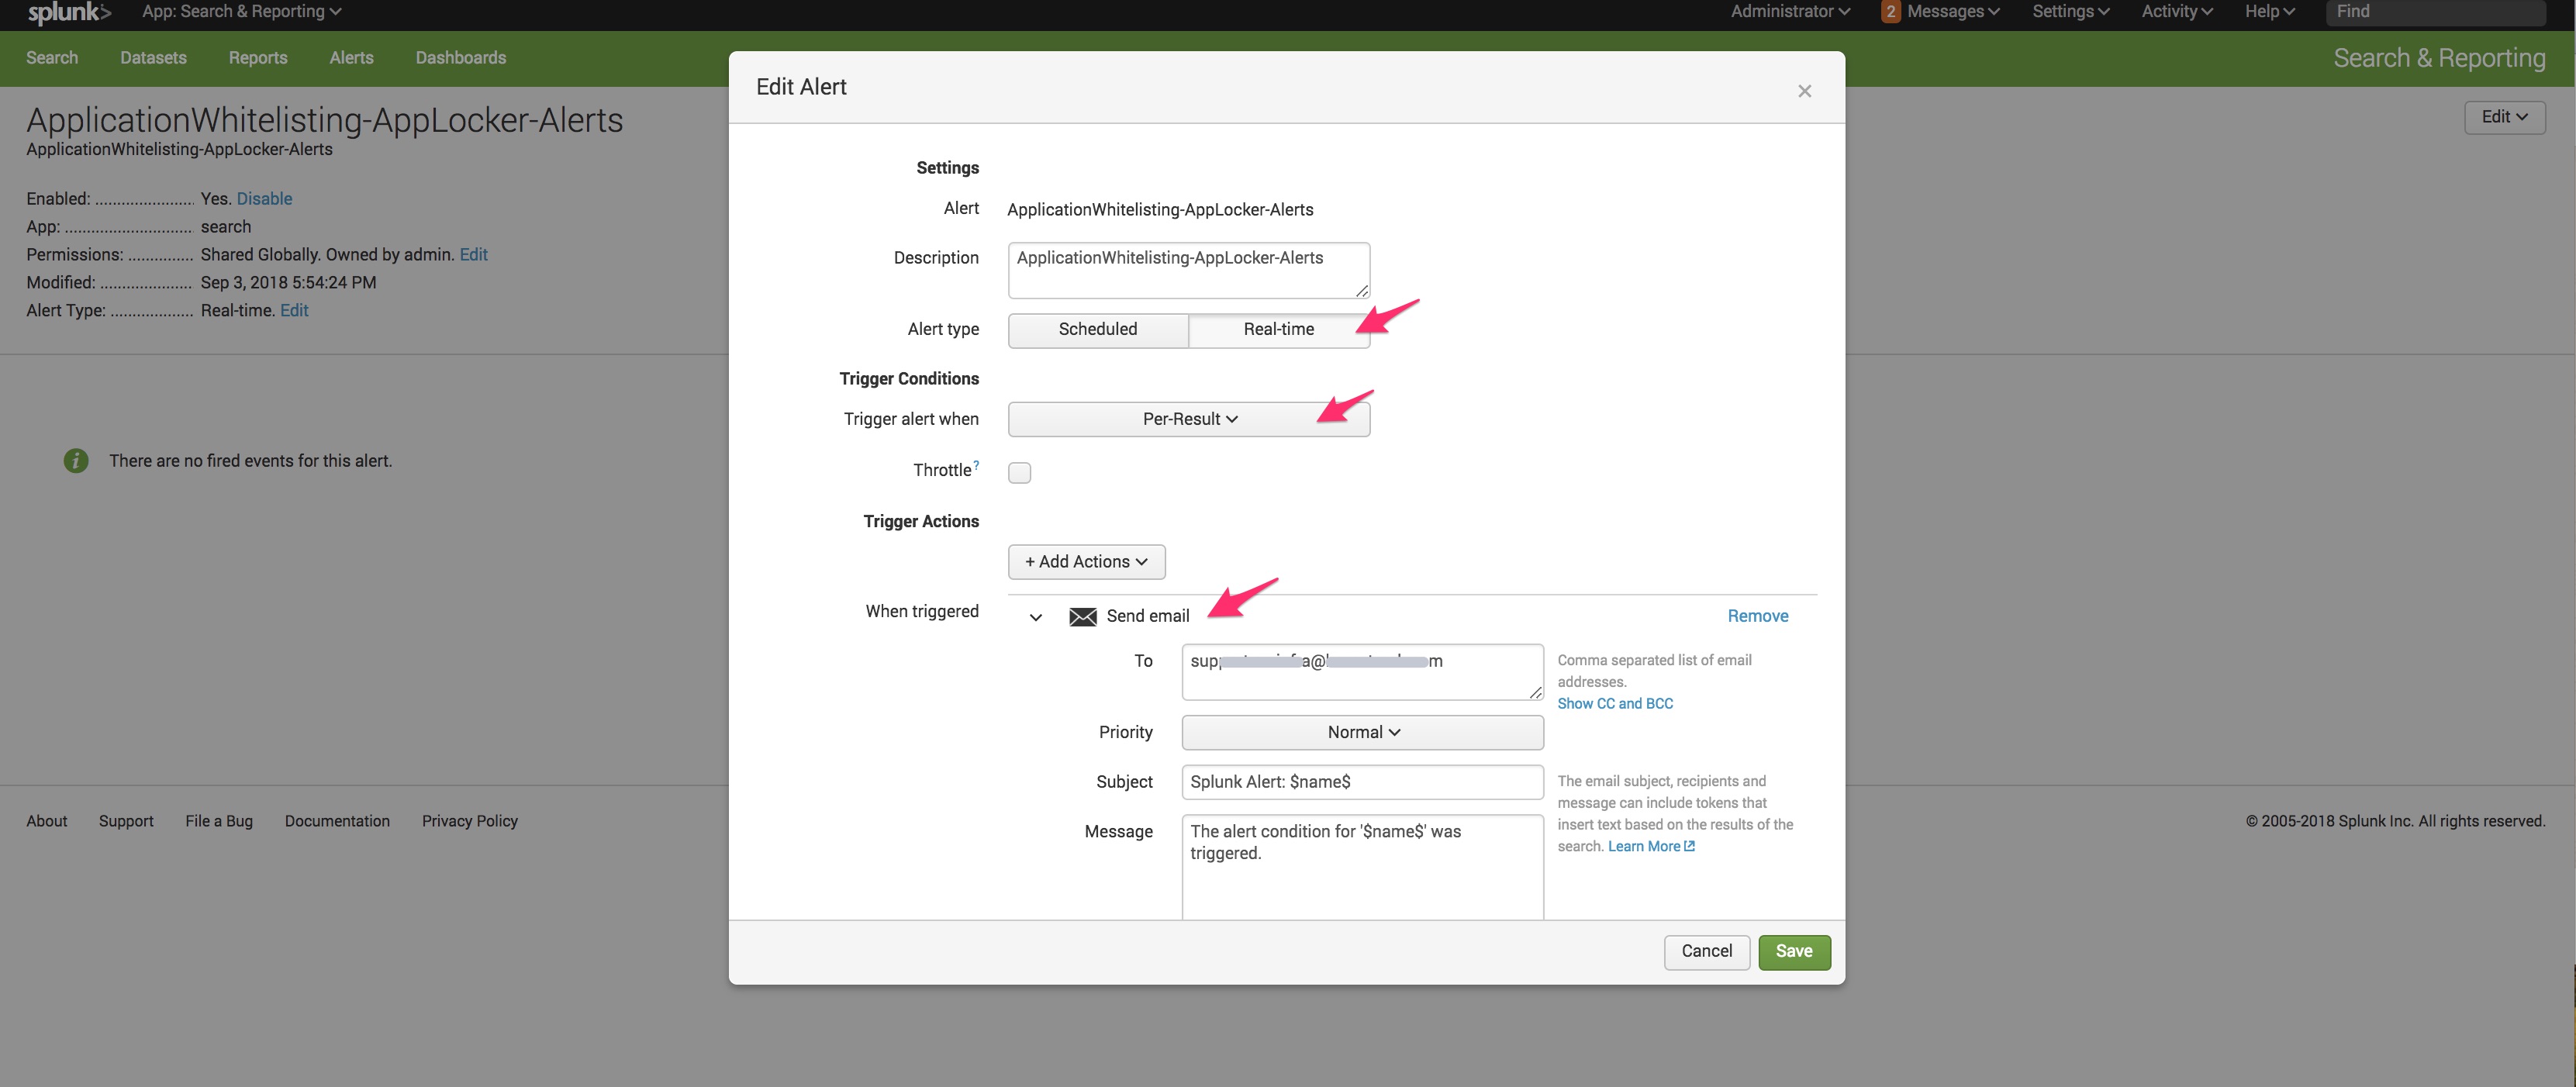The width and height of the screenshot is (2576, 1087).
Task: Select the Scheduled alert type
Action: coord(1097,329)
